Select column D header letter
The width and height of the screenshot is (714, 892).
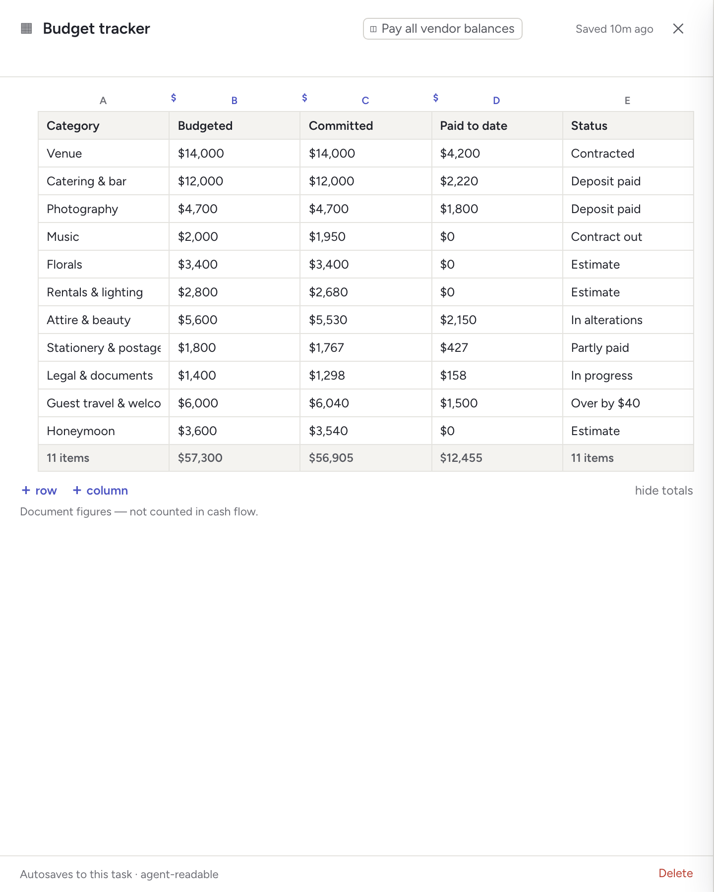tap(496, 101)
